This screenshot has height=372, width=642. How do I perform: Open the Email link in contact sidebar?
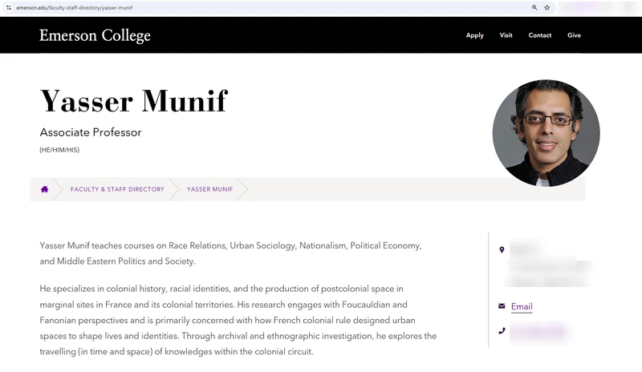pos(522,306)
